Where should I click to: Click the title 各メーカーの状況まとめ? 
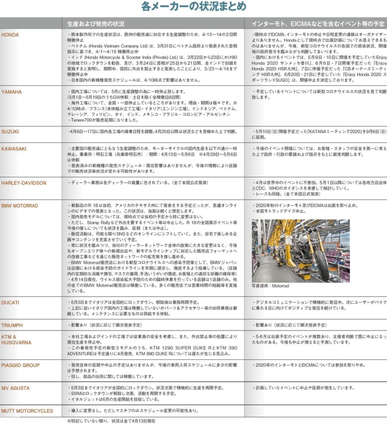click(193, 7)
